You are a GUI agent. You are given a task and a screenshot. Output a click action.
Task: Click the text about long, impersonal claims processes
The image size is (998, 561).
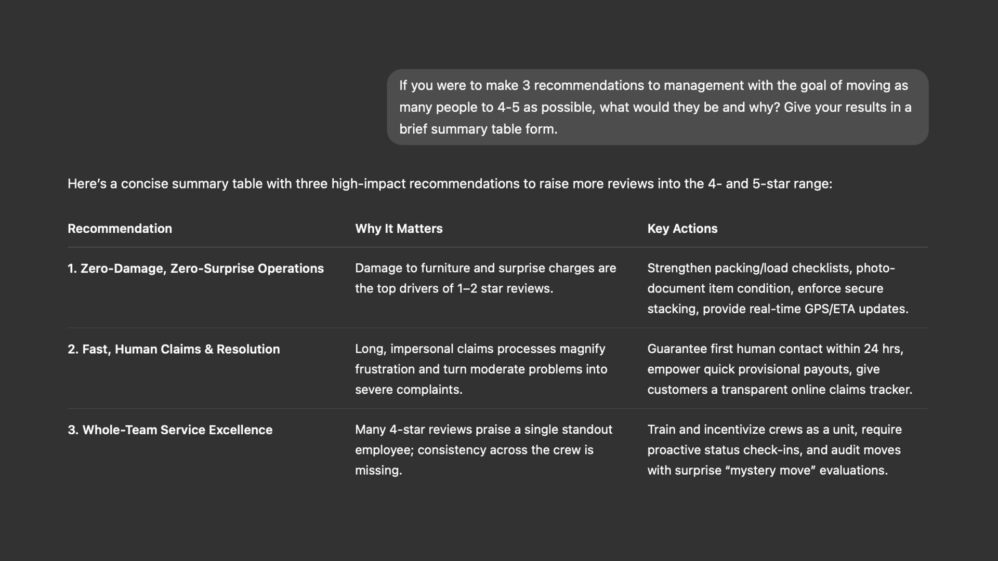pos(481,369)
